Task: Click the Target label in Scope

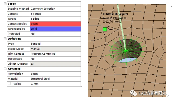Action: click(12, 19)
